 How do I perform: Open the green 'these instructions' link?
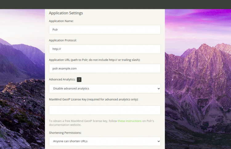pyautogui.click(x=129, y=121)
